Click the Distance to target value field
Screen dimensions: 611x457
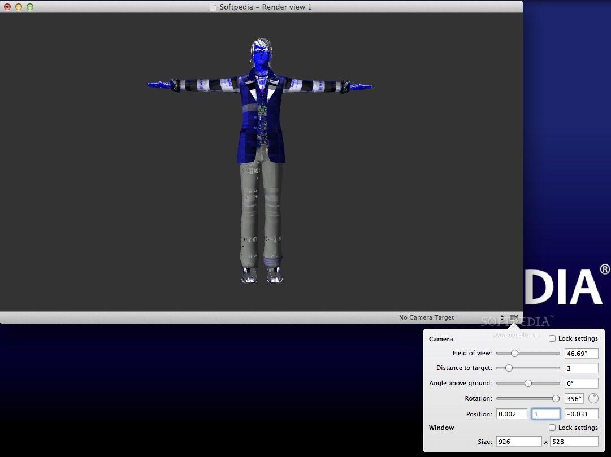(582, 368)
